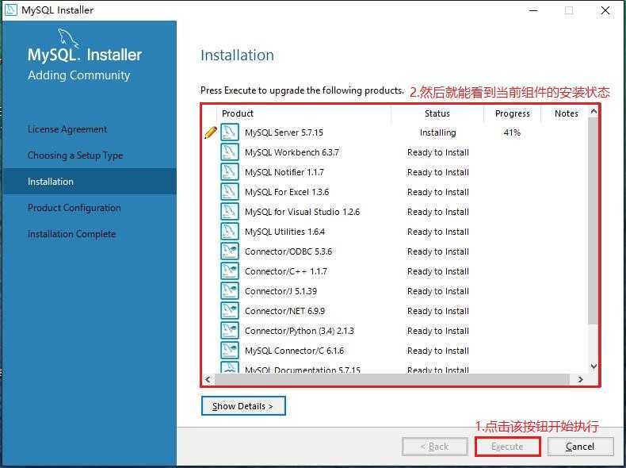The width and height of the screenshot is (626, 468).
Task: Click the Connector/J 5.1.39 product icon
Action: pyautogui.click(x=230, y=291)
